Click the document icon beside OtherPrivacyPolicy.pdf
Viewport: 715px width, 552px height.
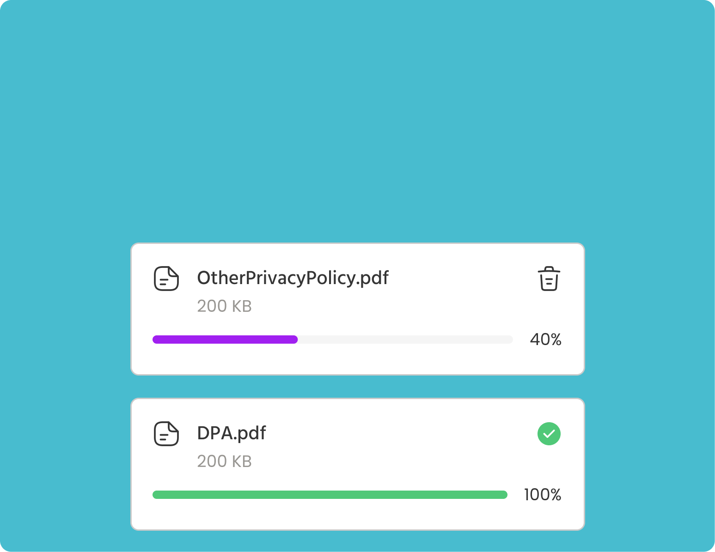(166, 278)
